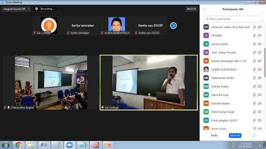266x149 pixels.
Task: Toggle the microphone icon for Jeevan Kumar
Action: pos(254,44)
